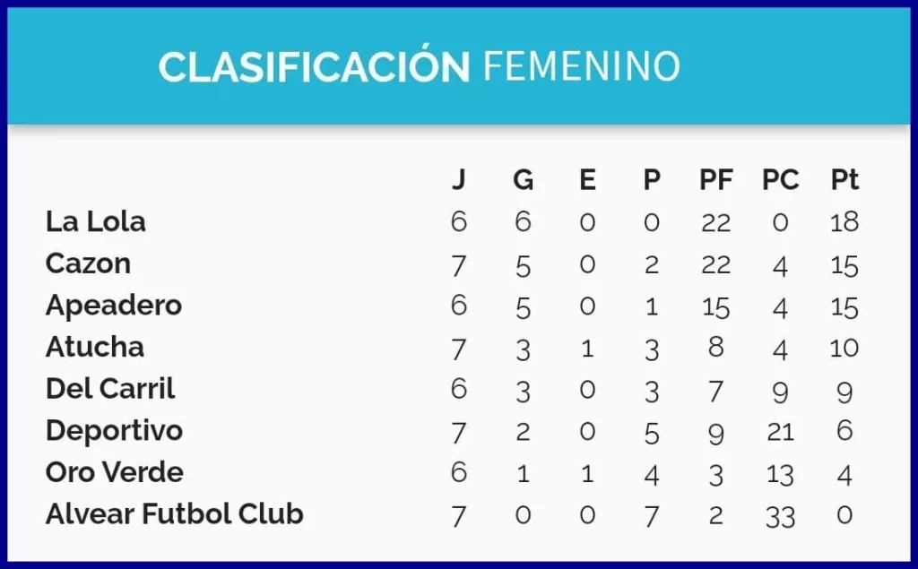Sort by the PC column header
Image resolution: width=918 pixels, height=569 pixels.
780,180
